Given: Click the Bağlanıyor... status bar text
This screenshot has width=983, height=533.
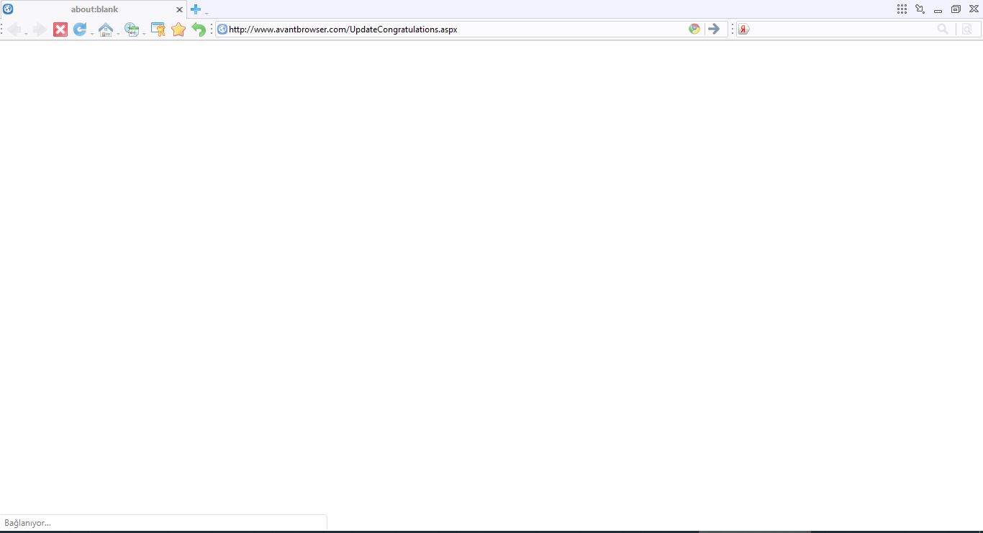Looking at the screenshot, I should [x=27, y=523].
